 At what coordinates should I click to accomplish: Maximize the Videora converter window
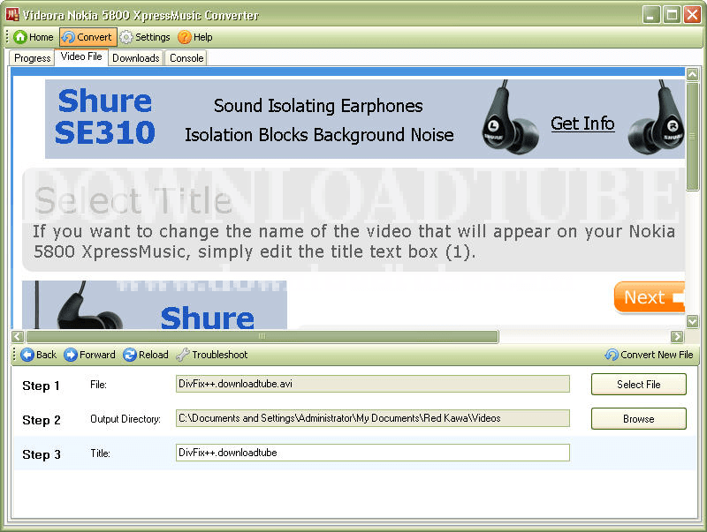pyautogui.click(x=672, y=15)
